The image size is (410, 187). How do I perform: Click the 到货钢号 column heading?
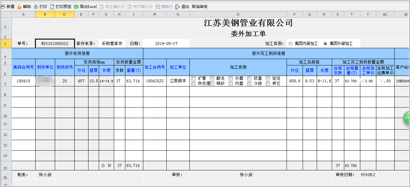point(65,67)
